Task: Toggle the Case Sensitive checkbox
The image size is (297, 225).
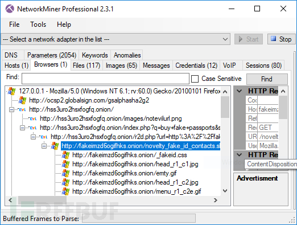Action: (x=195, y=79)
